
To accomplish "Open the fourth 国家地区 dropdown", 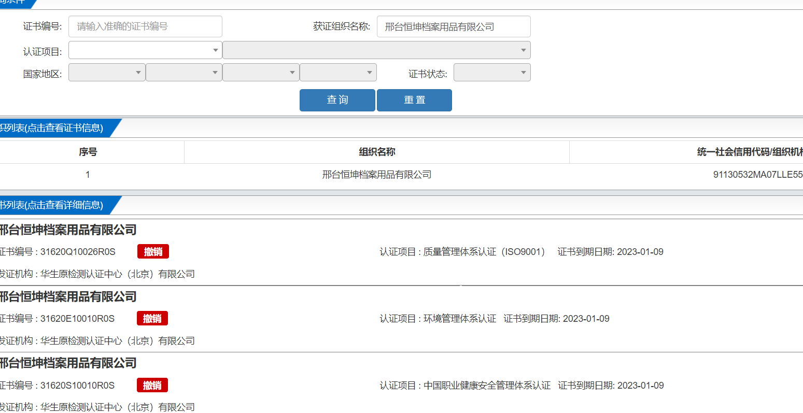I will (x=339, y=73).
